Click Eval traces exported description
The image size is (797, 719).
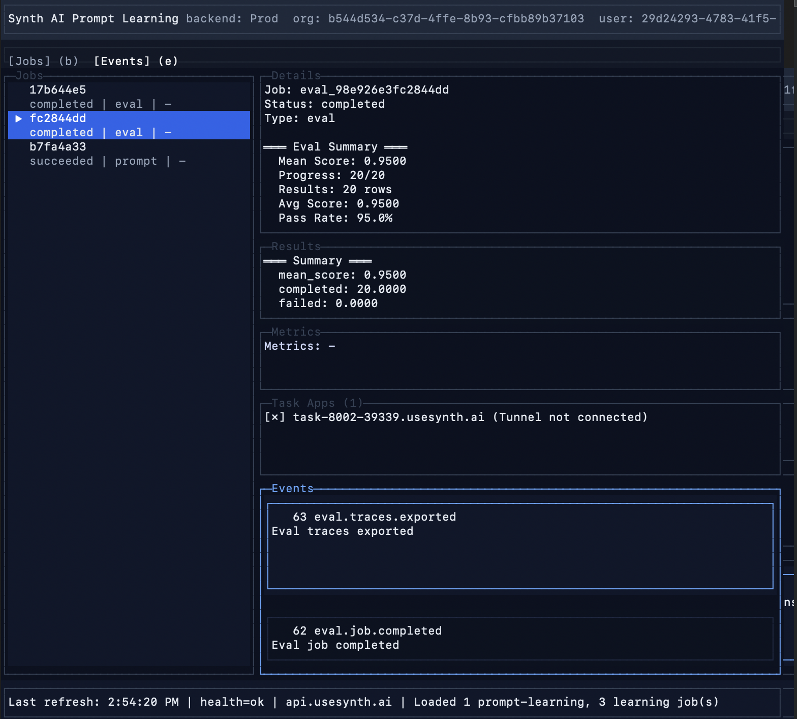point(342,531)
